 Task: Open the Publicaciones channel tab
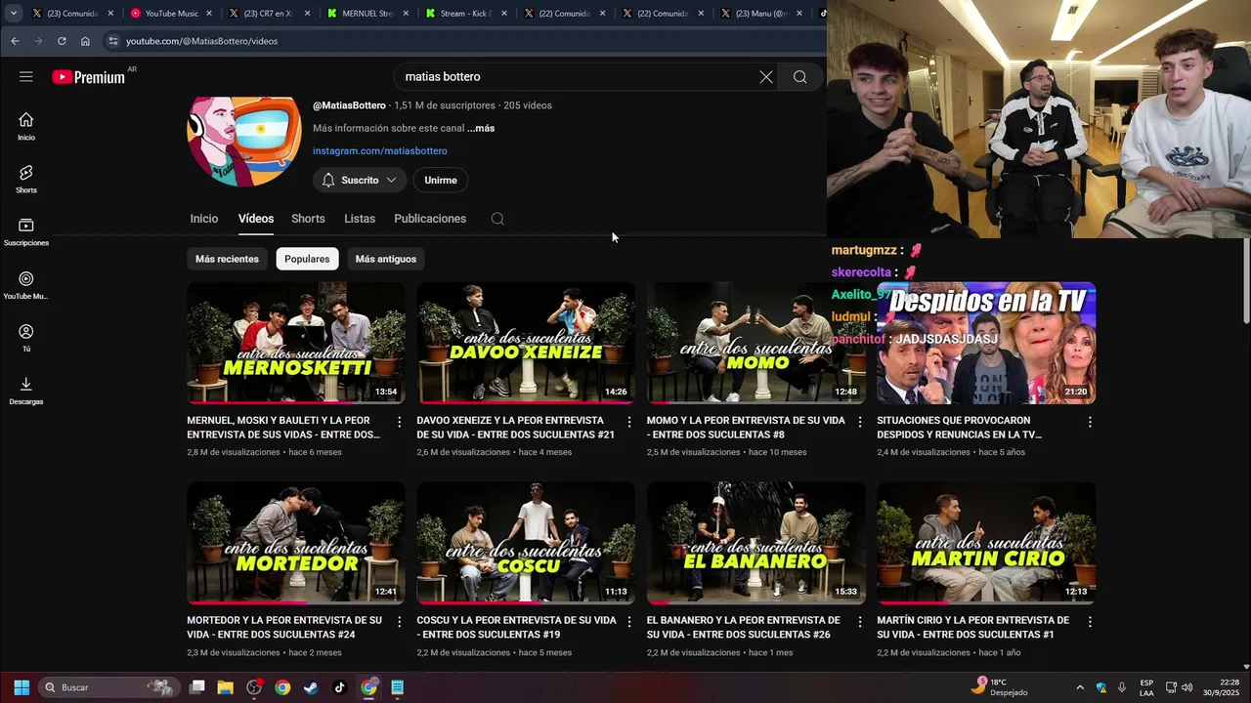(x=430, y=219)
